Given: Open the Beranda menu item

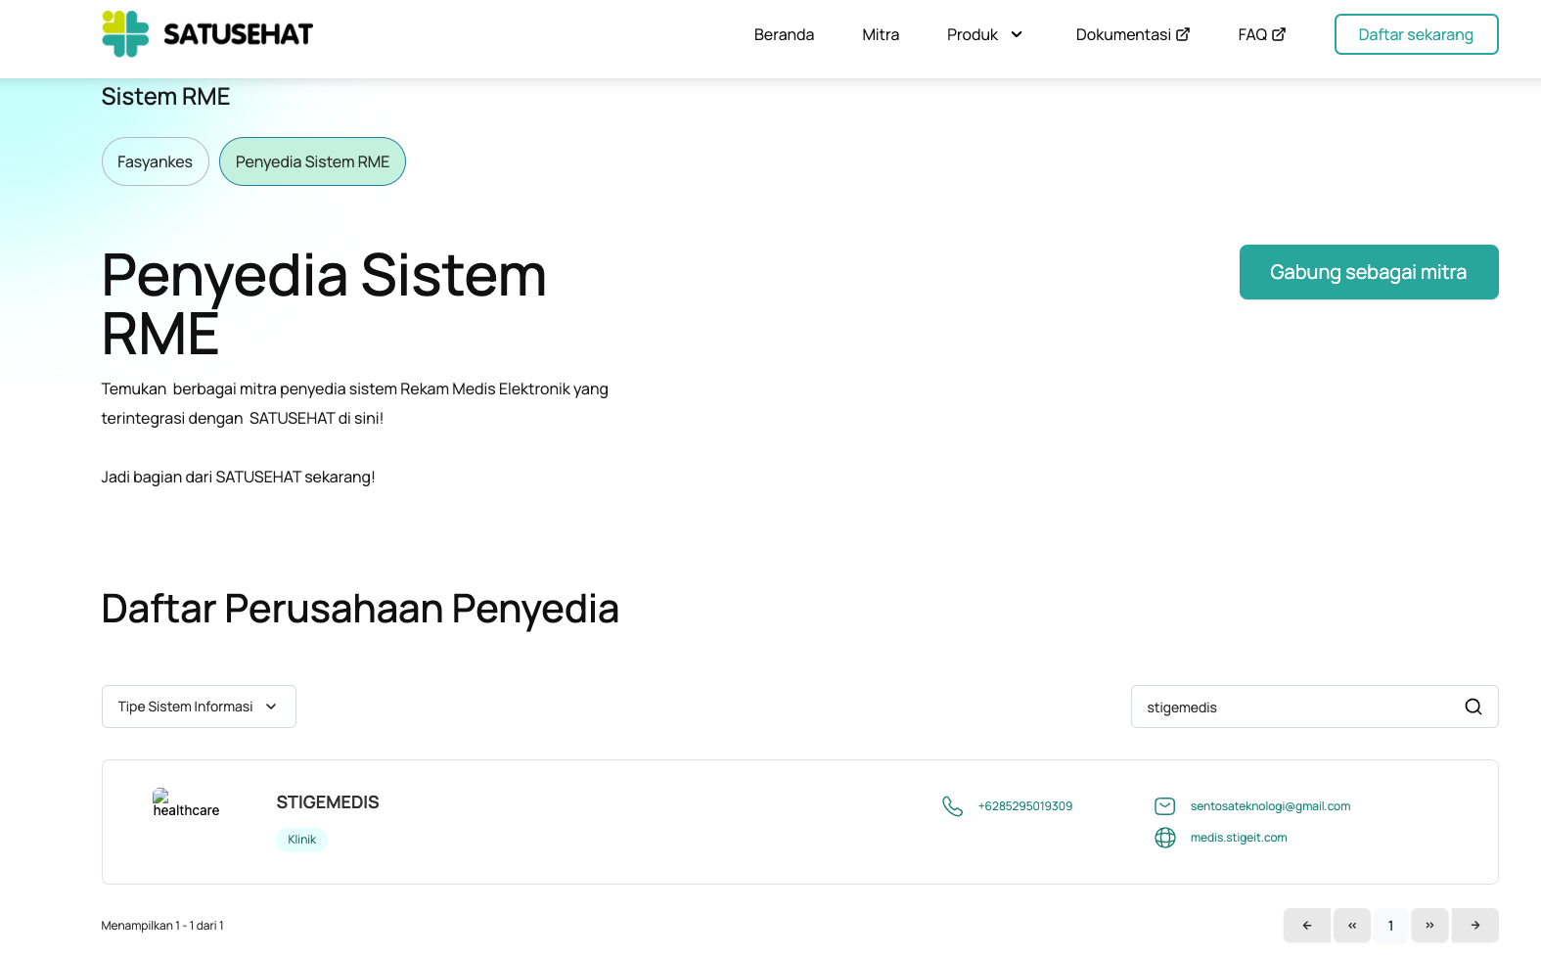Looking at the screenshot, I should coord(784,34).
